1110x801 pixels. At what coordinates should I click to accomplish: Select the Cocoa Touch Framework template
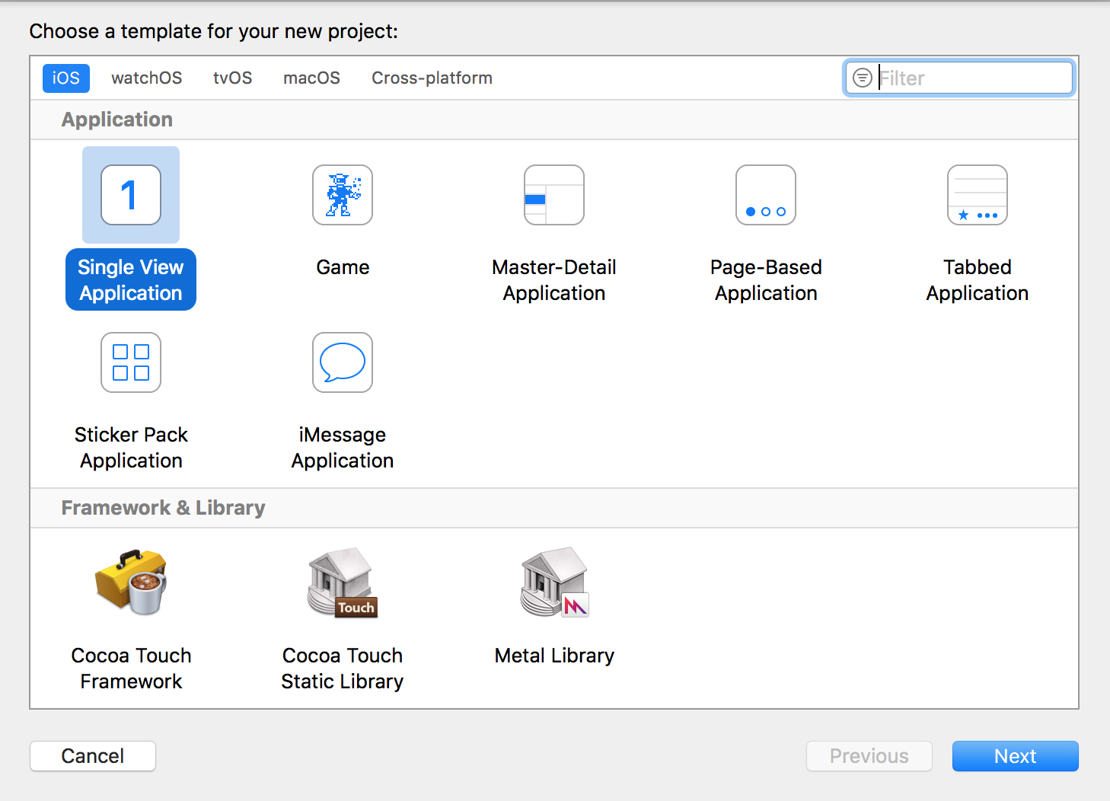(x=130, y=583)
